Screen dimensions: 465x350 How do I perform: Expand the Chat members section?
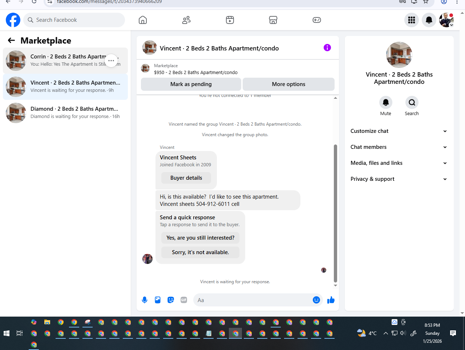399,147
